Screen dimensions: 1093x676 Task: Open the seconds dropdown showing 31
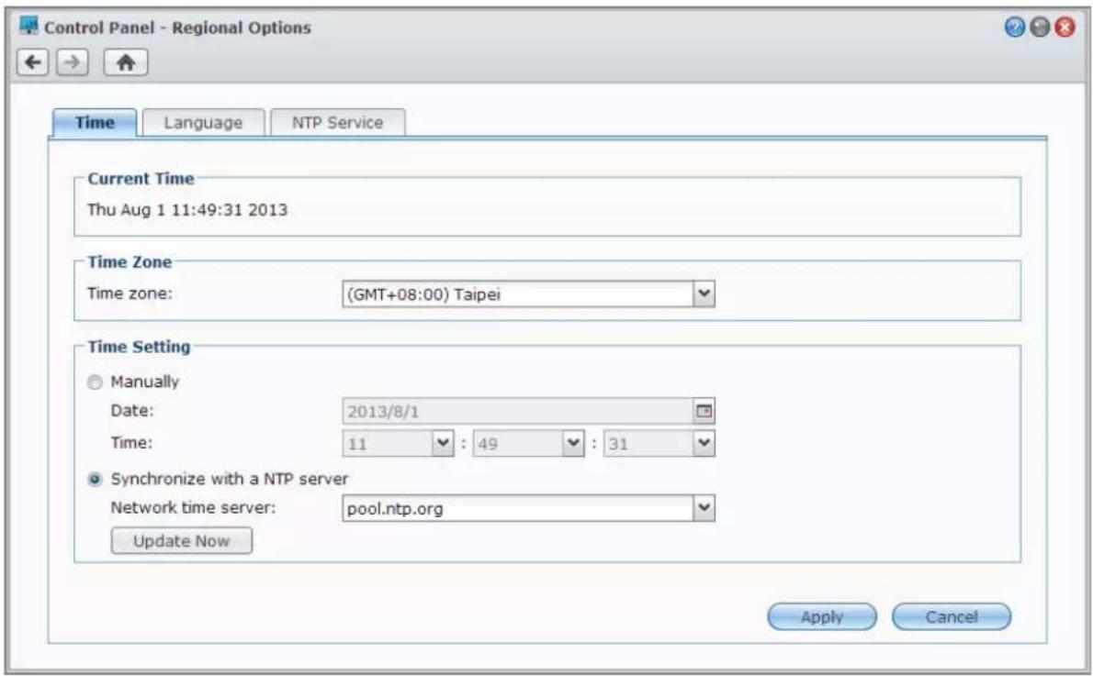(704, 443)
